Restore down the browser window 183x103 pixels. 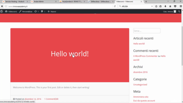[174, 1]
